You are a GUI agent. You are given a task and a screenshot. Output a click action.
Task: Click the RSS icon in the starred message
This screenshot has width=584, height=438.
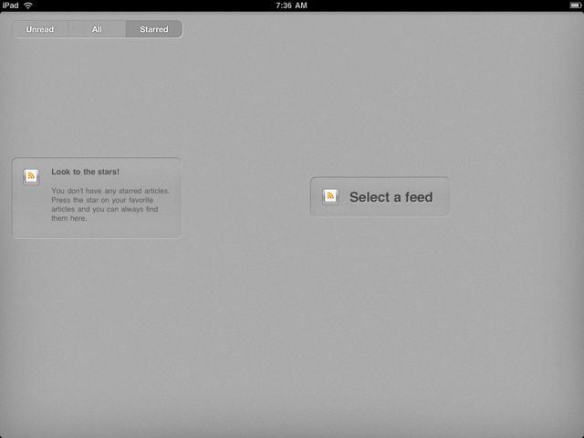point(31,176)
